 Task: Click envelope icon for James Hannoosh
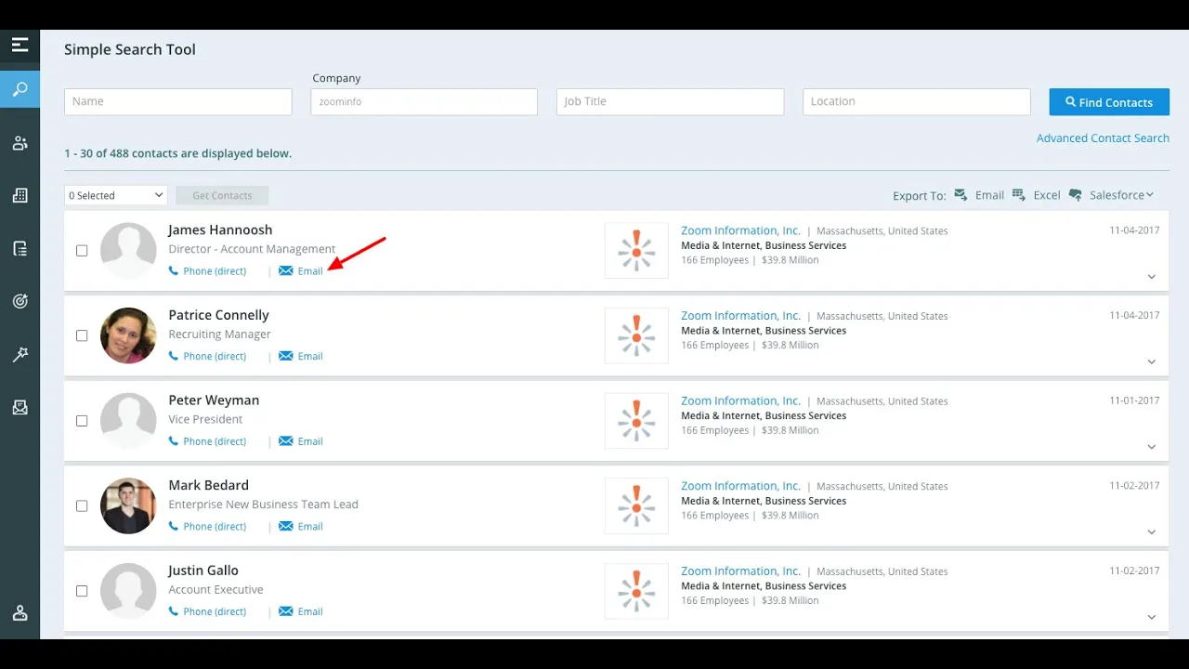(x=286, y=271)
